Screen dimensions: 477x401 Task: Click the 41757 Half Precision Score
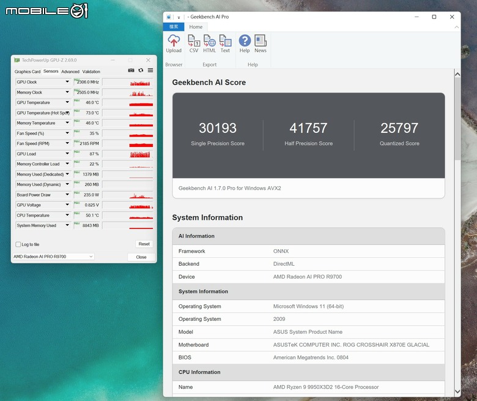(308, 128)
